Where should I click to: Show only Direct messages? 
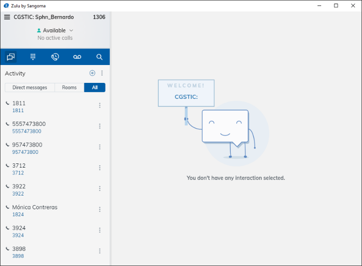point(30,87)
